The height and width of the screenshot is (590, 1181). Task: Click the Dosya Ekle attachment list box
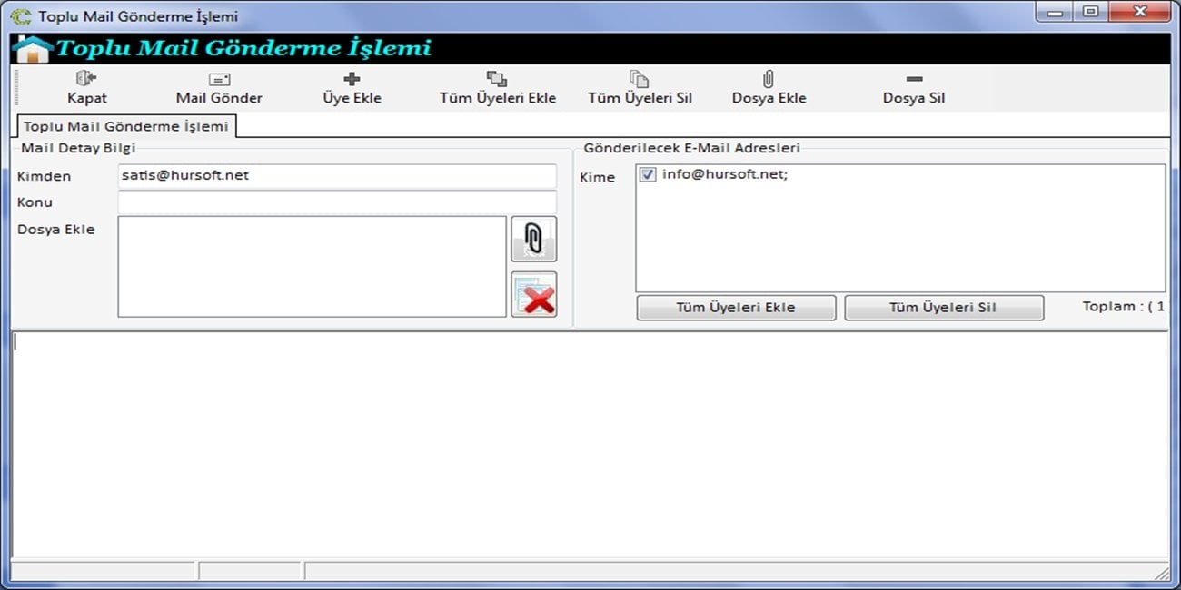[312, 267]
